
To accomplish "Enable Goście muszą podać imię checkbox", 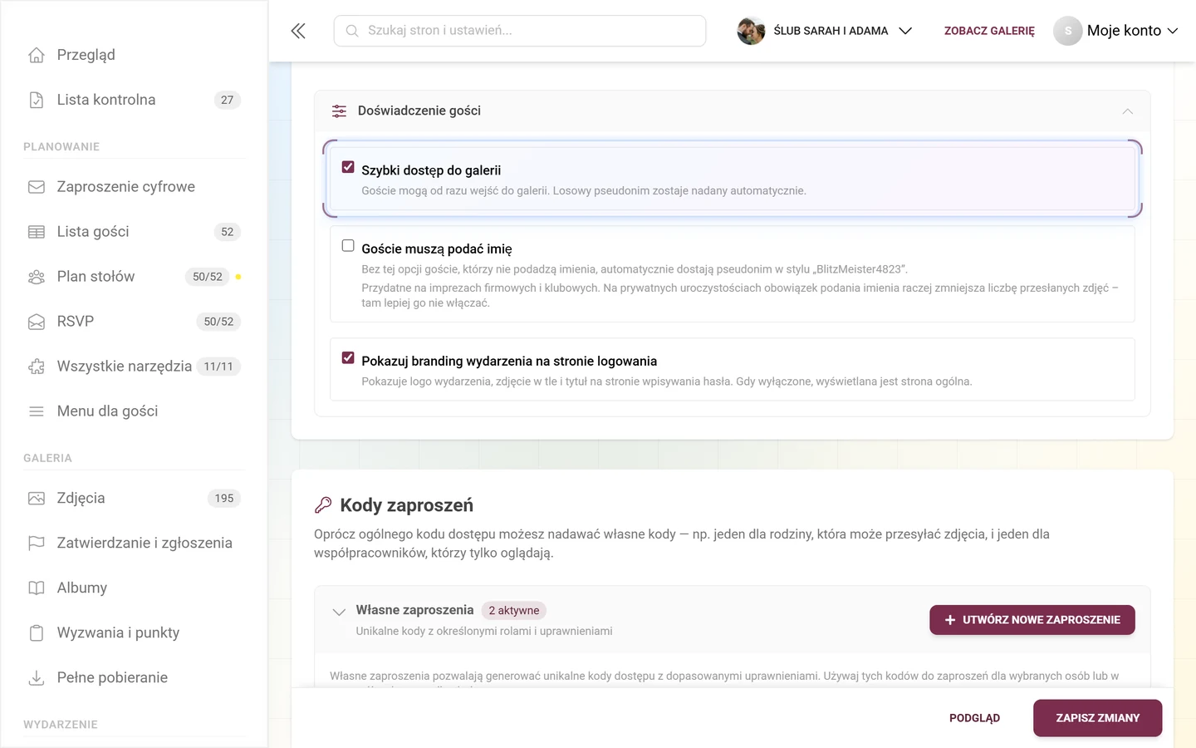I will pyautogui.click(x=348, y=246).
